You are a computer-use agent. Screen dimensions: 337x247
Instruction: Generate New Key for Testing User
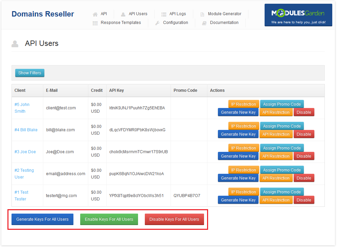[x=238, y=178]
